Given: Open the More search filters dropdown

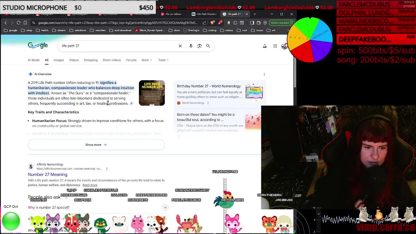Looking at the screenshot, I should coord(147,60).
